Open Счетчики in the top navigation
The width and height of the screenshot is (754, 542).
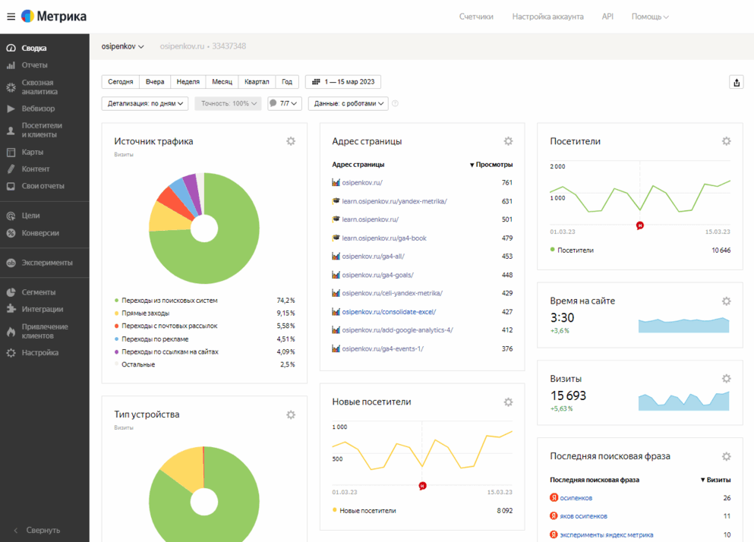click(x=476, y=17)
